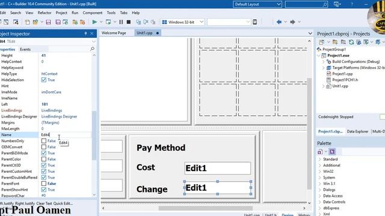Expand the Additional palette category
The width and height of the screenshot is (385, 216).
point(319,166)
